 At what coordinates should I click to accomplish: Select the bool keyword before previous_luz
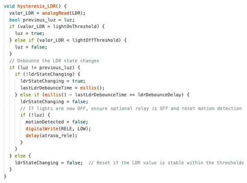15,20
